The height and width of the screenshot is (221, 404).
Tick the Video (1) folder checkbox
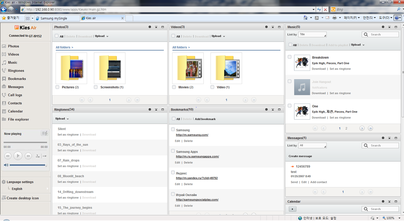pos(212,87)
